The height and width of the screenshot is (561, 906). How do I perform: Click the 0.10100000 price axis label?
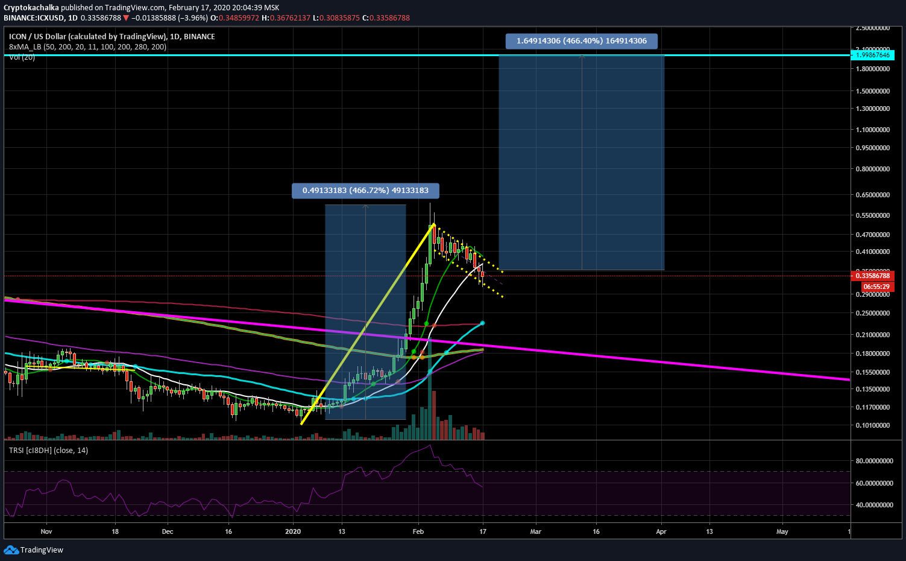[872, 425]
